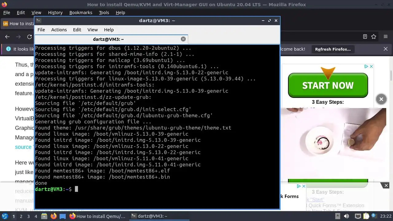Click 'Found linux image: /boot/vmlinuz-5.11.0-41-generic' line
393x221 pixels.
pyautogui.click(x=112, y=158)
